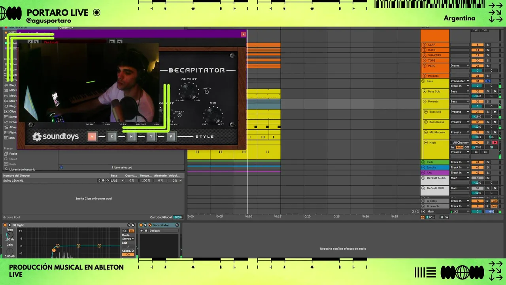The height and width of the screenshot is (285, 506).
Task: Select EQ Eight filter point 1
Action: pos(54,250)
